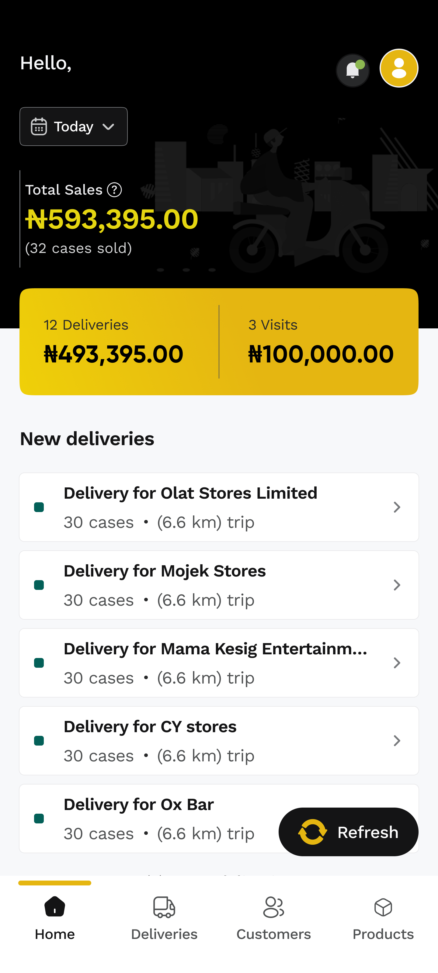Tap the Deliveries truck icon
The image size is (438, 973).
(164, 907)
